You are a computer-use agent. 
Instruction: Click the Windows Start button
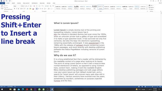click(x=2, y=89)
